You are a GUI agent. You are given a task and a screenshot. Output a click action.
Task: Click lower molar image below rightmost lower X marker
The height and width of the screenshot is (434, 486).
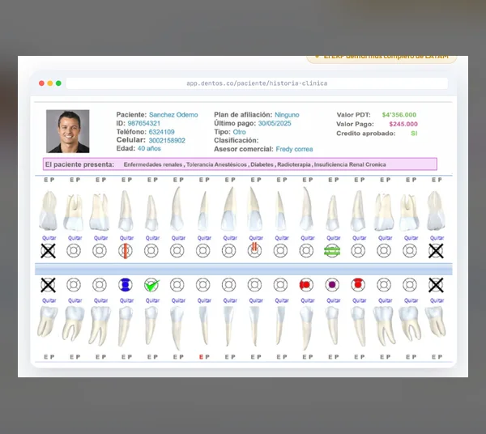click(436, 322)
